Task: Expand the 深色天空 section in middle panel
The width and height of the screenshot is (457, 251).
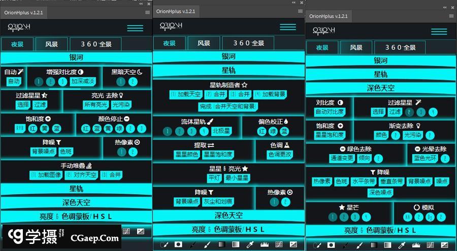Action: coord(228,216)
